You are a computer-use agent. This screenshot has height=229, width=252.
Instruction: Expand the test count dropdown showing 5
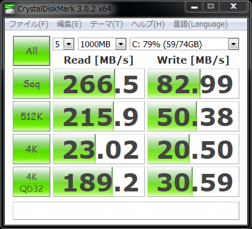(x=69, y=44)
